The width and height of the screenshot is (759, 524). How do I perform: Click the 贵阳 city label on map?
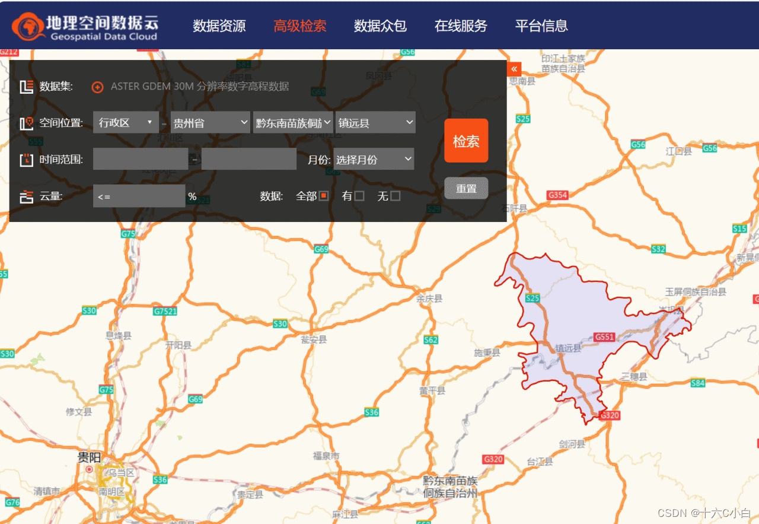click(90, 457)
